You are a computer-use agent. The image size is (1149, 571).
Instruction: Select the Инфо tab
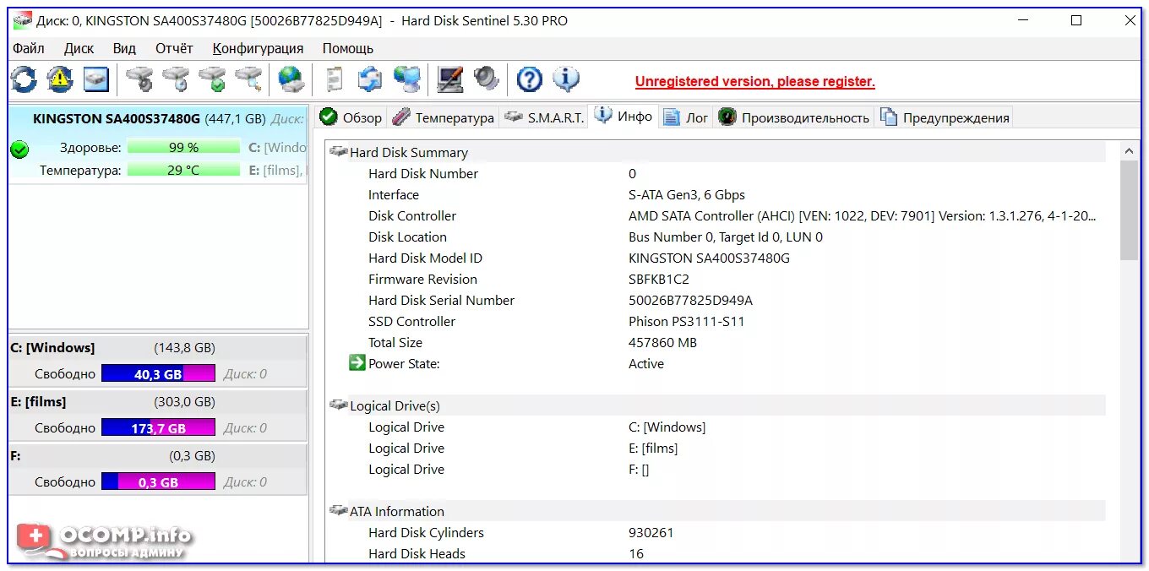click(624, 116)
